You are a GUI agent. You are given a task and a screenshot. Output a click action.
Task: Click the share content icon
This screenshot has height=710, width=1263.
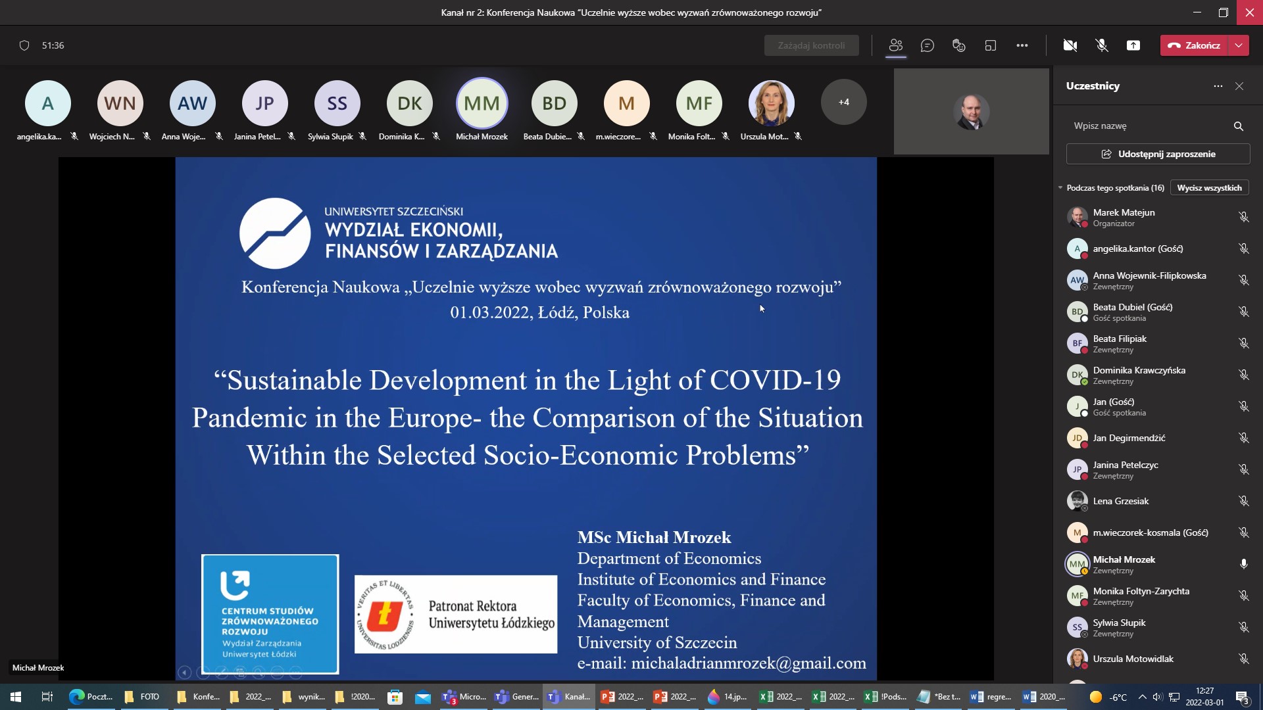click(1133, 45)
